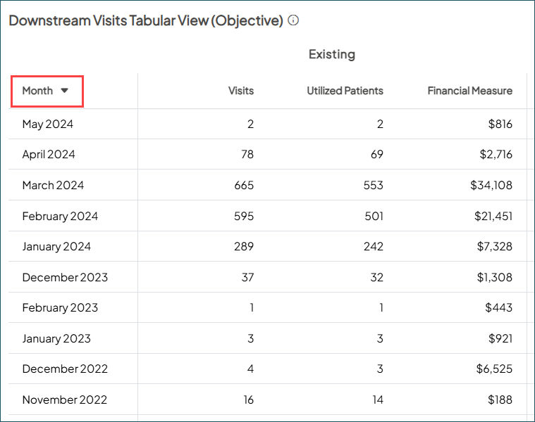The height and width of the screenshot is (422, 535).
Task: Select the January 2023 row
Action: coord(56,338)
